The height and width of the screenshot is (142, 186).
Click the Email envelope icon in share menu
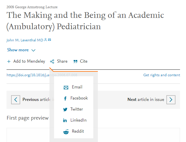[x=66, y=88]
